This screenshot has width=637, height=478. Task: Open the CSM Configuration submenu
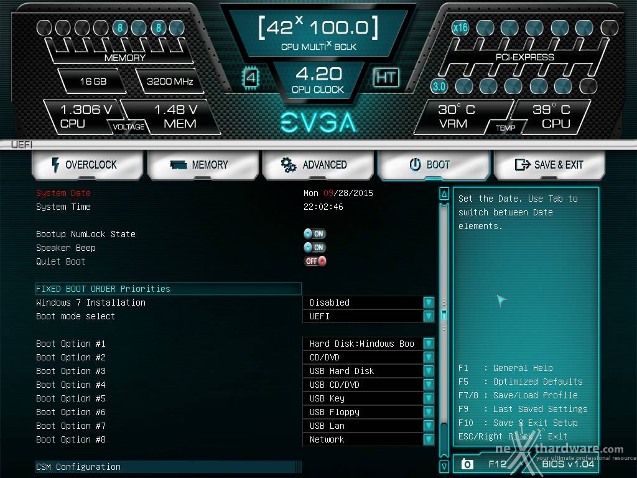(169, 467)
